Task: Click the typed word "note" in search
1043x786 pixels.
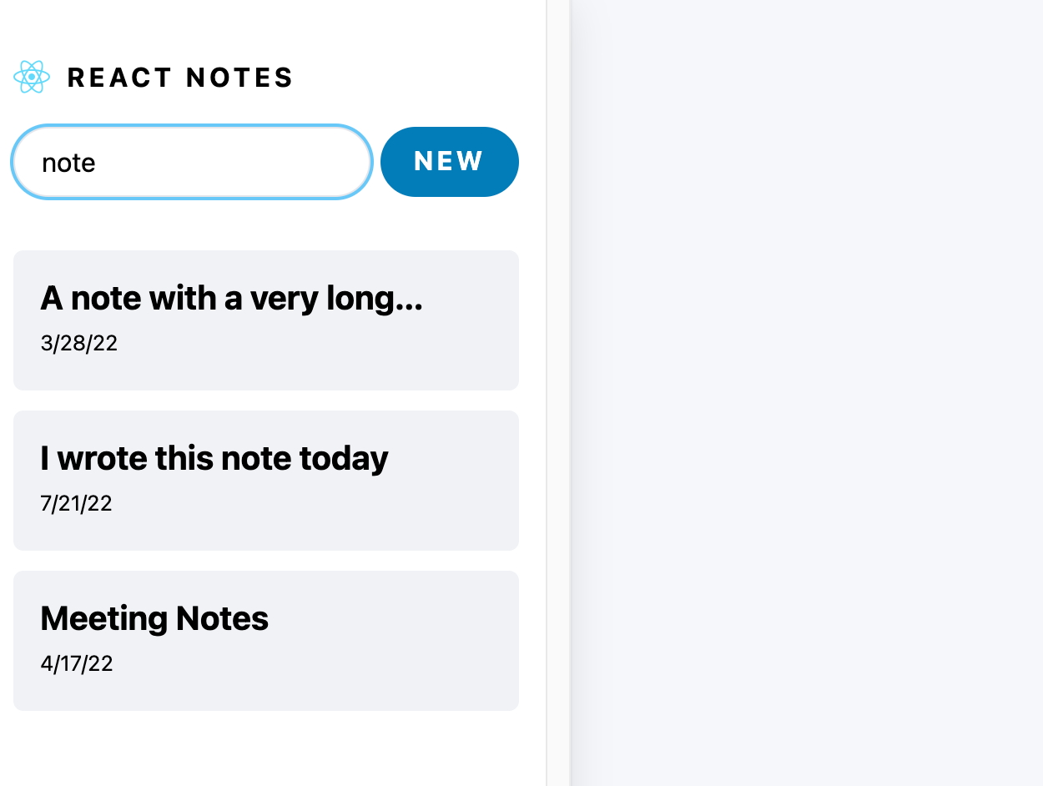Action: pyautogui.click(x=68, y=163)
